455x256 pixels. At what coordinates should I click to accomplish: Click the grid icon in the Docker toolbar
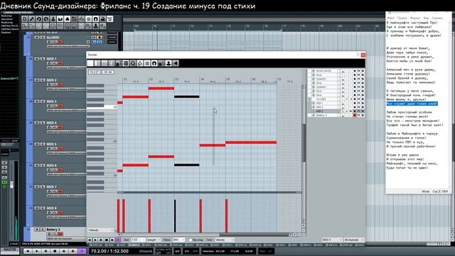[147, 63]
